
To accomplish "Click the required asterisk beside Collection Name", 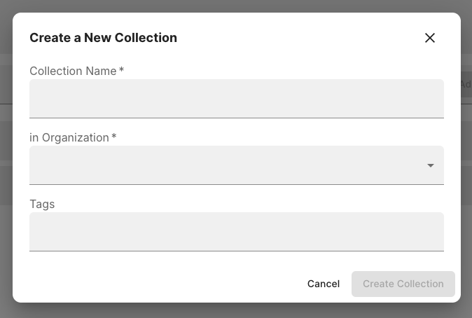I will coord(121,71).
